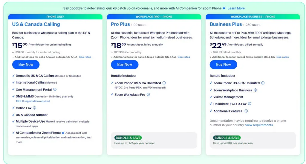Image resolution: width=306 pixels, height=164 pixels.
Task: Click Bundle & Save badge in Business Plus
Action: point(227,138)
